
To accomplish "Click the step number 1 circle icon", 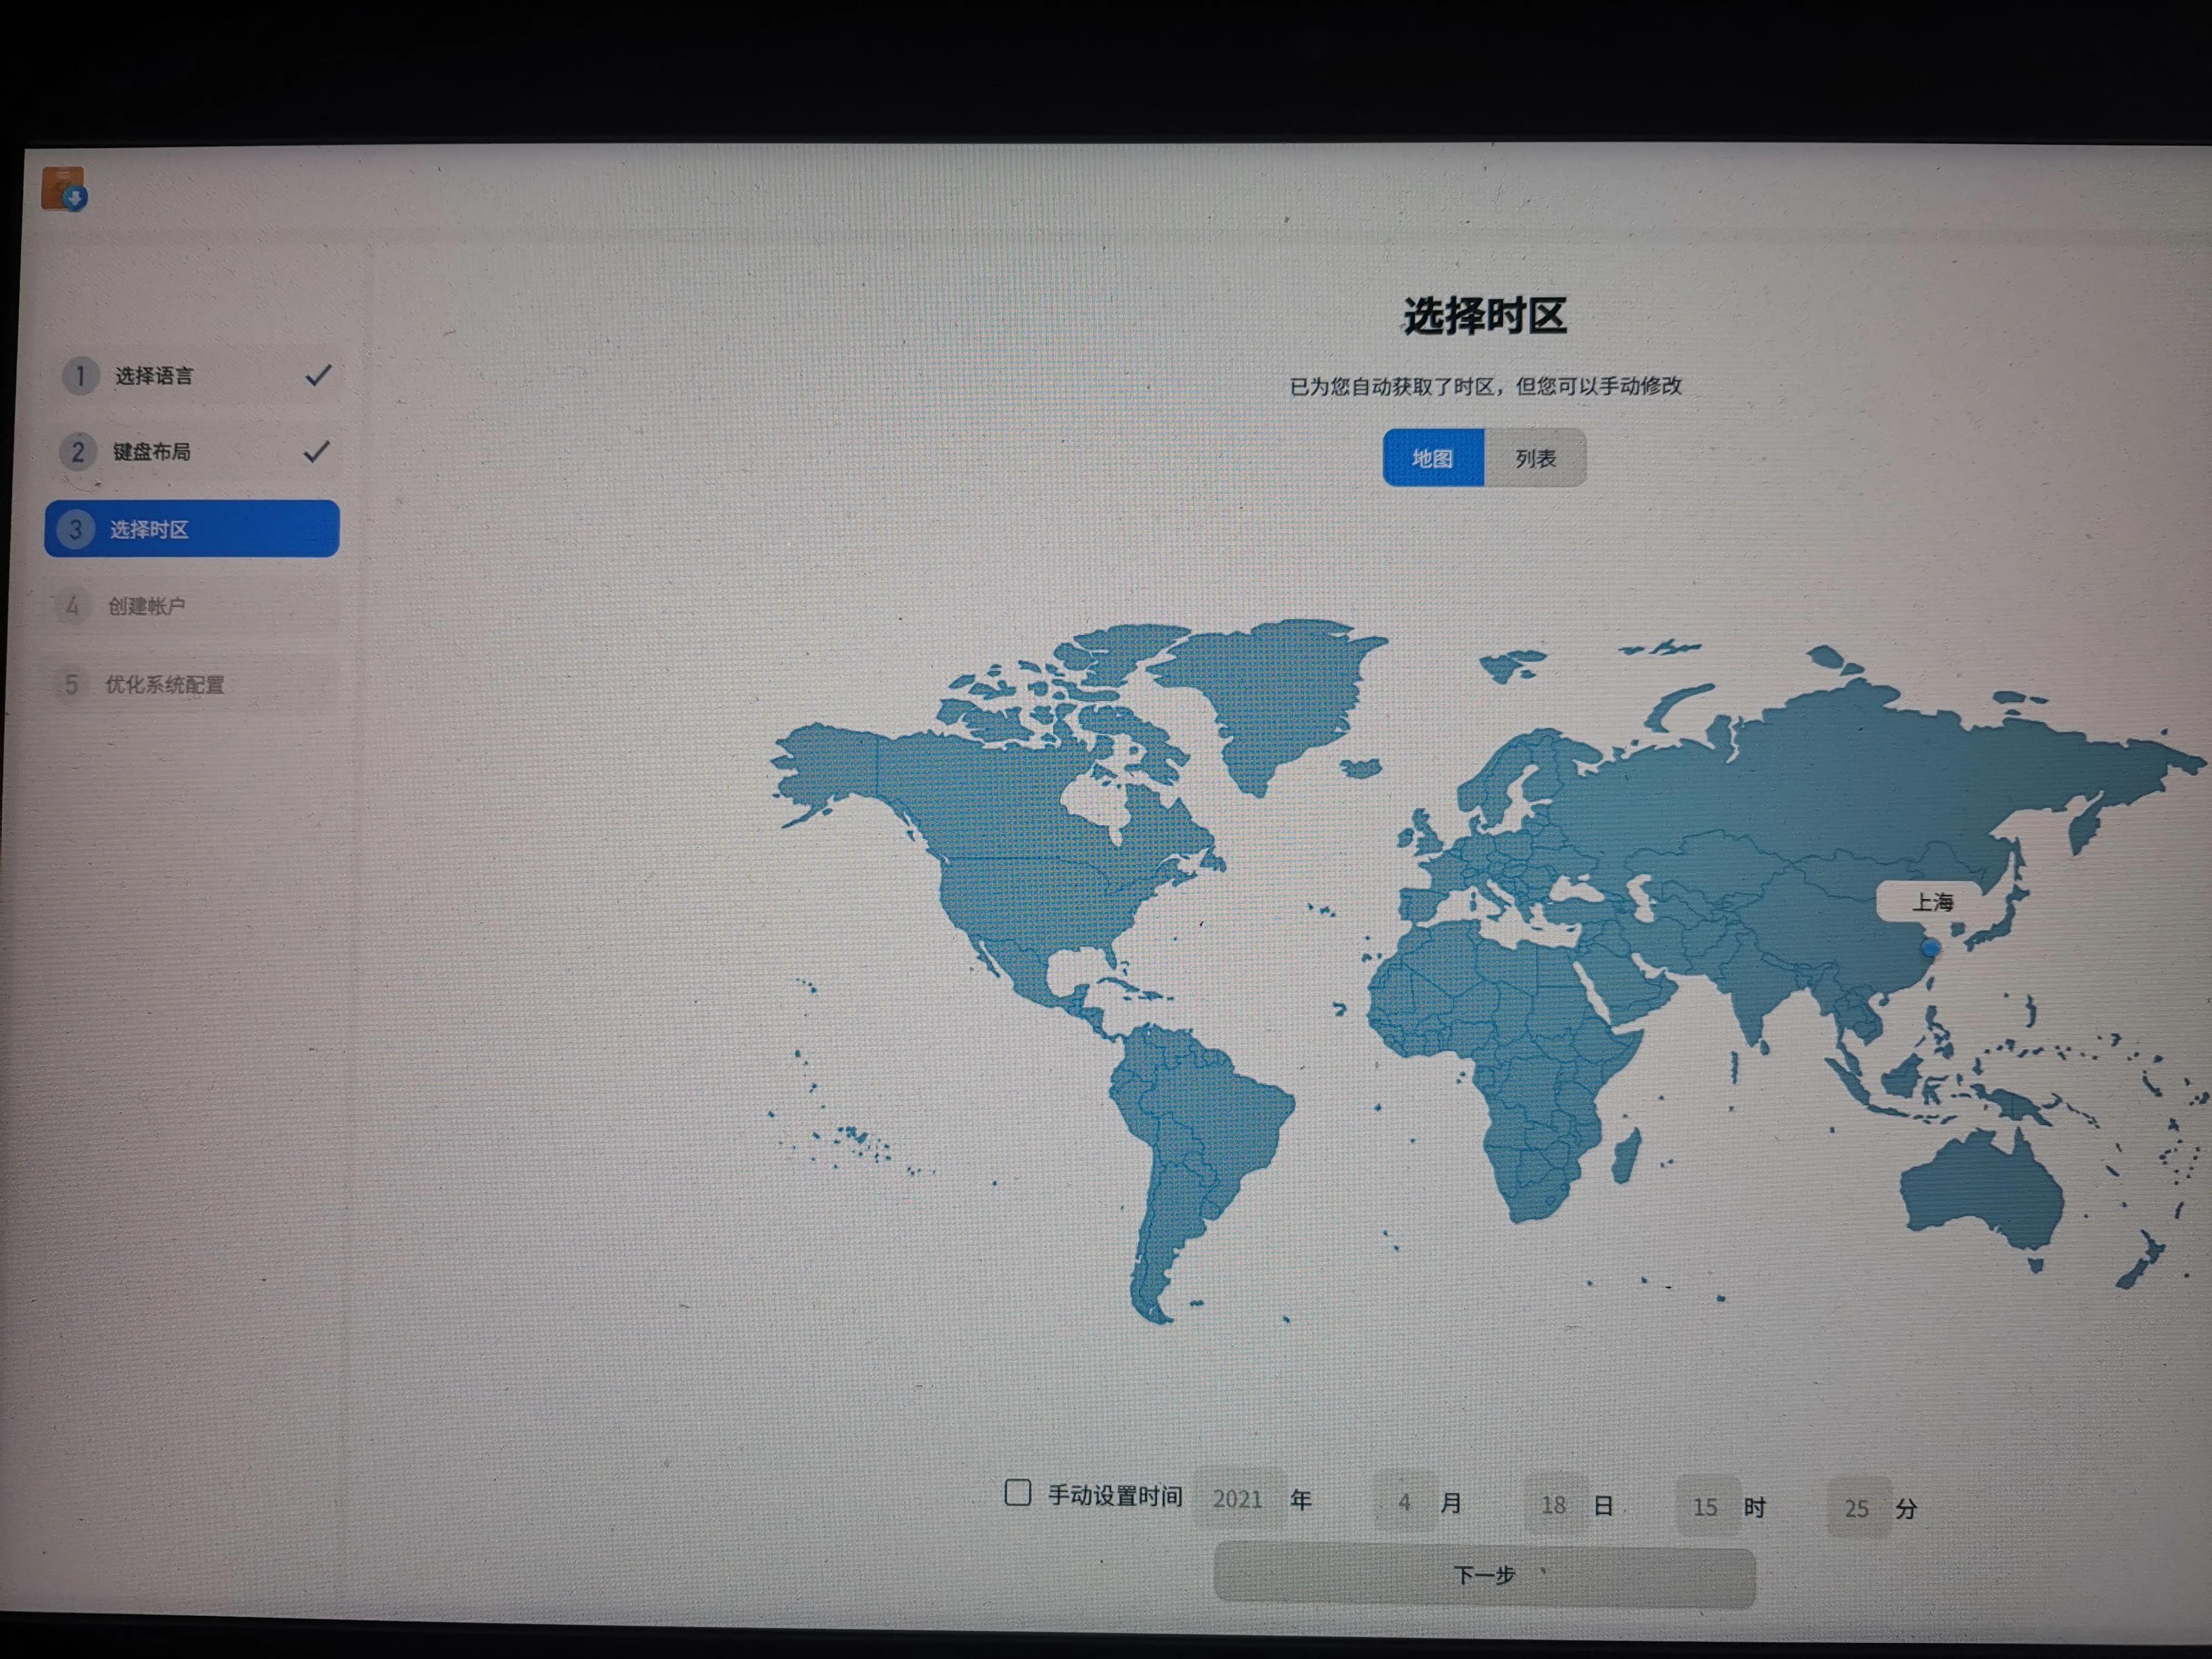I will (80, 376).
